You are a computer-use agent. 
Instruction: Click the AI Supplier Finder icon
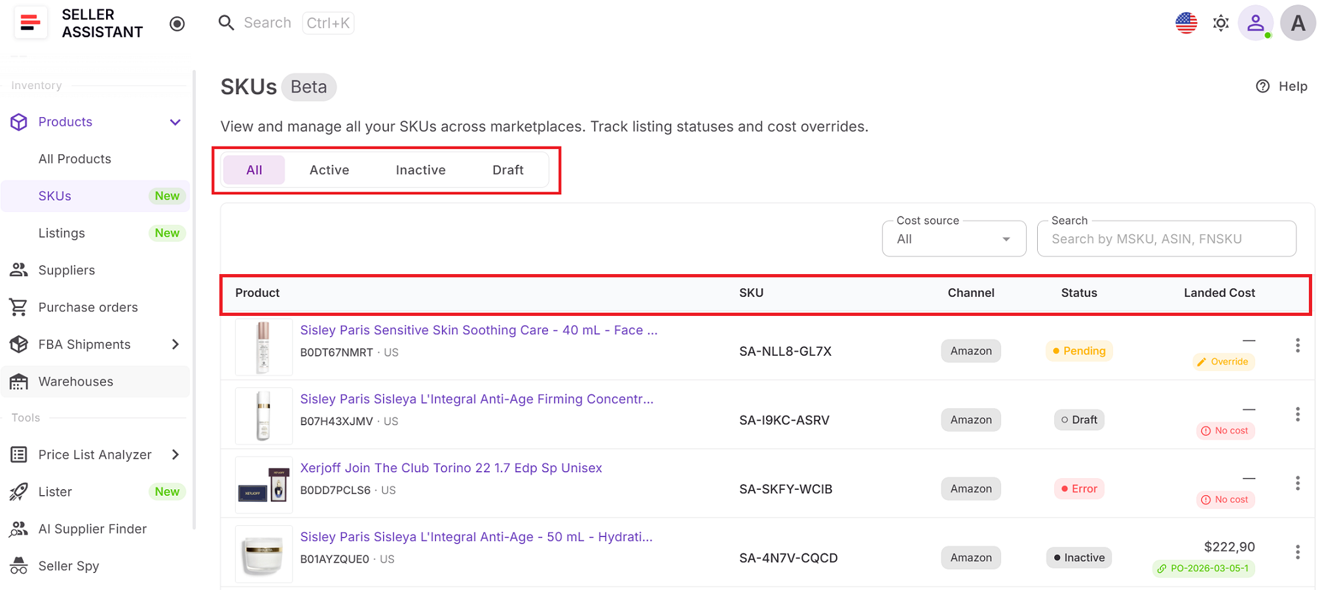(x=19, y=529)
